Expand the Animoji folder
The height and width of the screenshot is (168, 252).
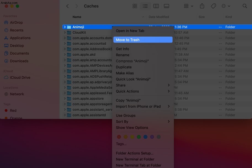(65, 27)
